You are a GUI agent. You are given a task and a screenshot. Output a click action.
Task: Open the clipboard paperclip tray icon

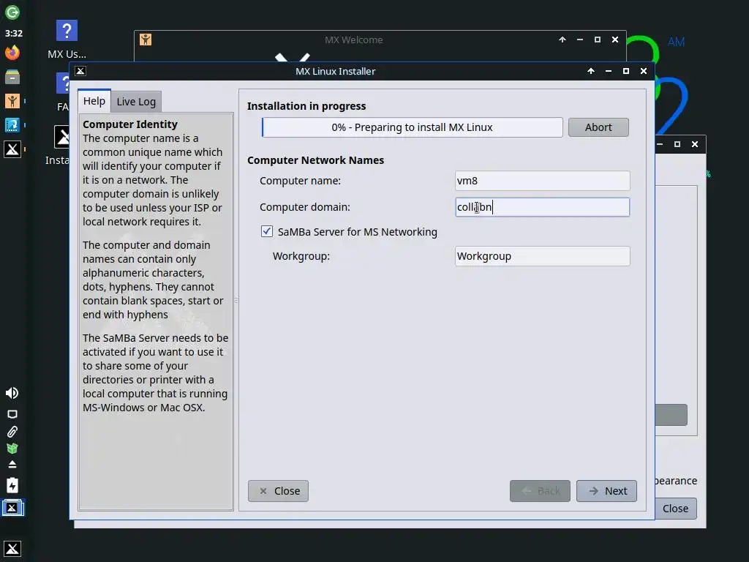[12, 432]
